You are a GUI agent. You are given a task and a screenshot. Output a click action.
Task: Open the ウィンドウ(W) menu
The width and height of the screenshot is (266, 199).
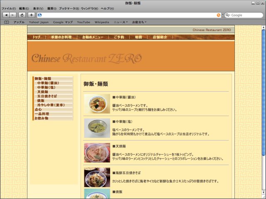(89, 8)
